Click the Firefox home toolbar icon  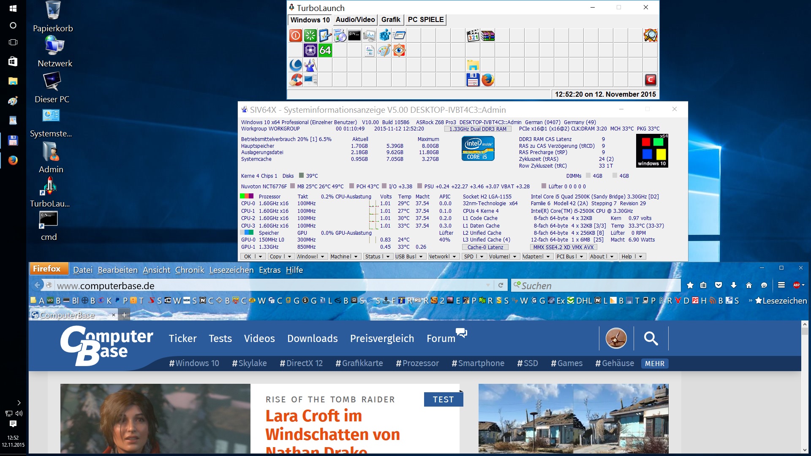click(749, 285)
